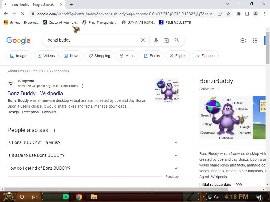Open the Index of ~dartz bookmark
Viewport: 270px width, 202px height.
click(61, 23)
